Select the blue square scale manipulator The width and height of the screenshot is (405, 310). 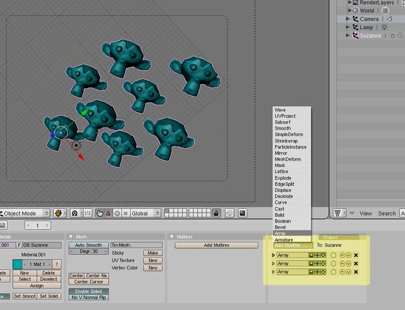pos(126,214)
